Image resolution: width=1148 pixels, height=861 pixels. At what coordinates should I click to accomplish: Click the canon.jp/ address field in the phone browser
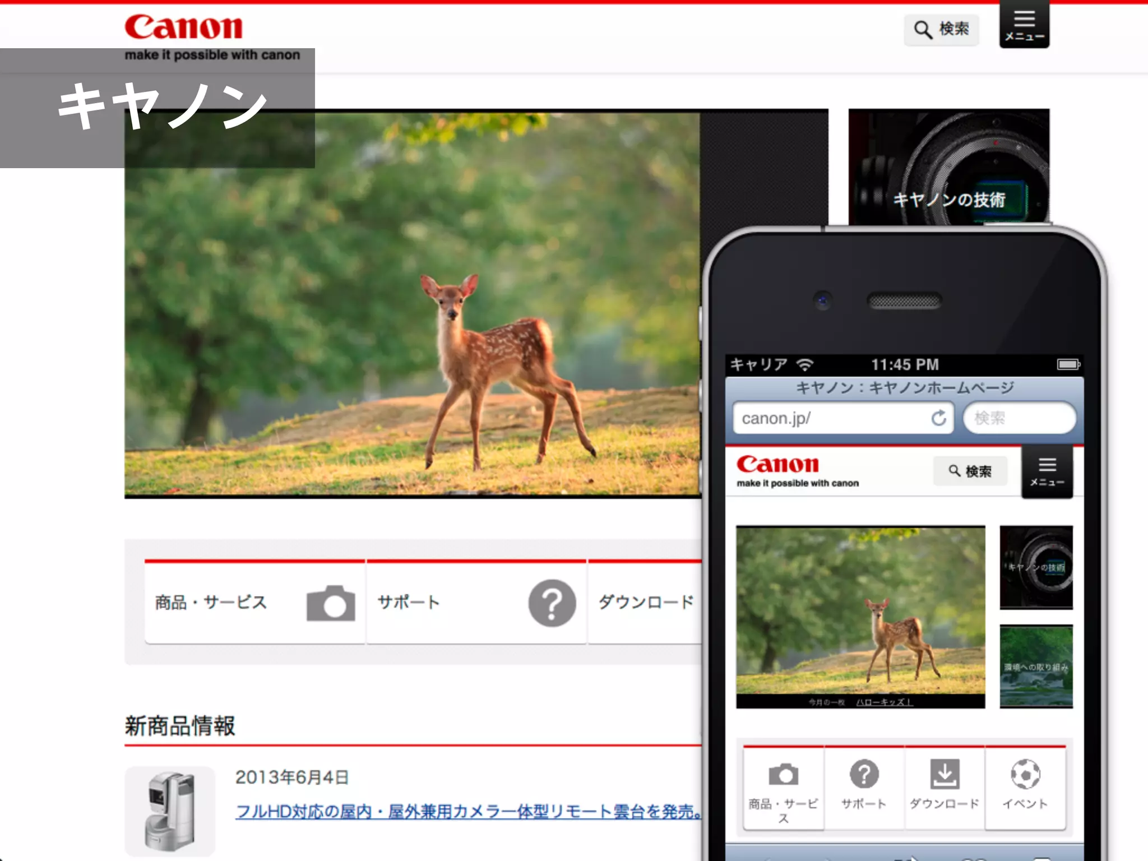(x=843, y=418)
